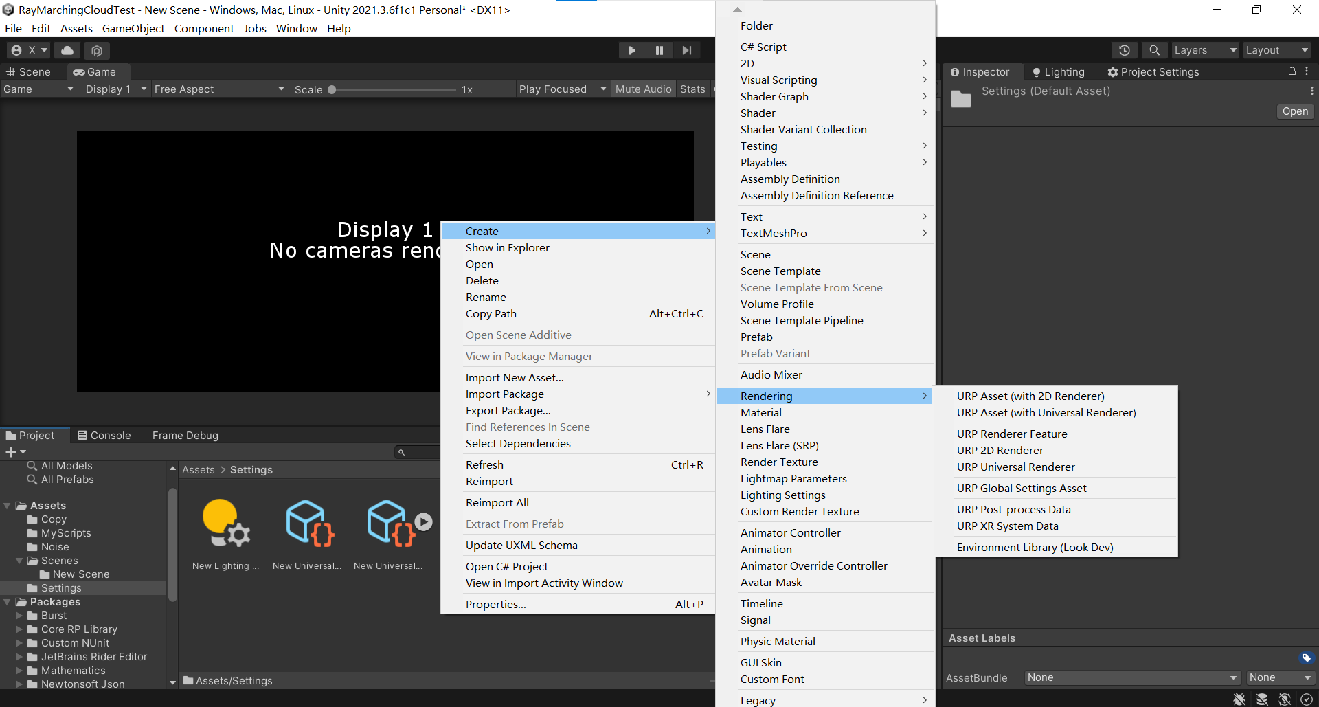Toggle the Inspector lock icon
1319x707 pixels.
pyautogui.click(x=1292, y=71)
